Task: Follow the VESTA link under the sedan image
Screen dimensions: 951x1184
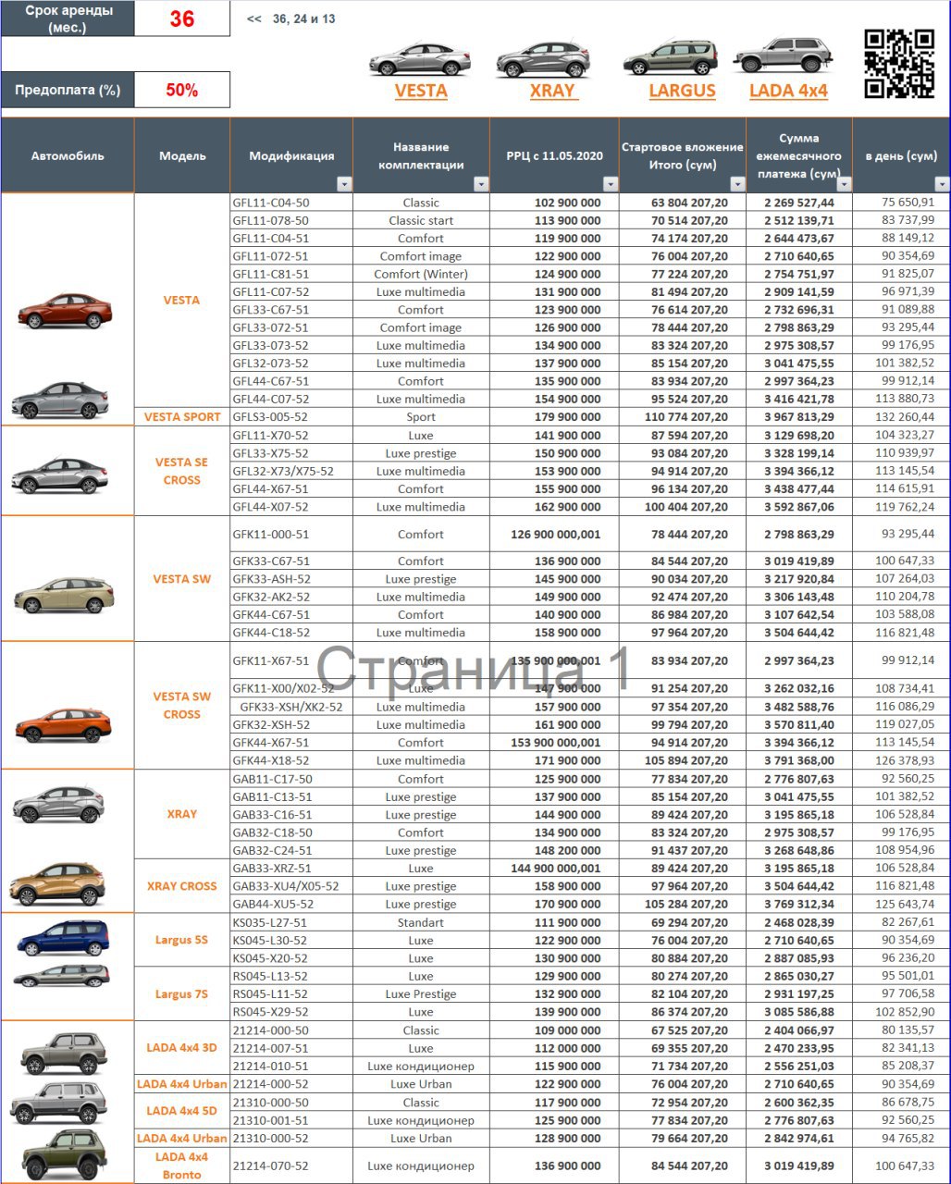Action: pos(421,91)
